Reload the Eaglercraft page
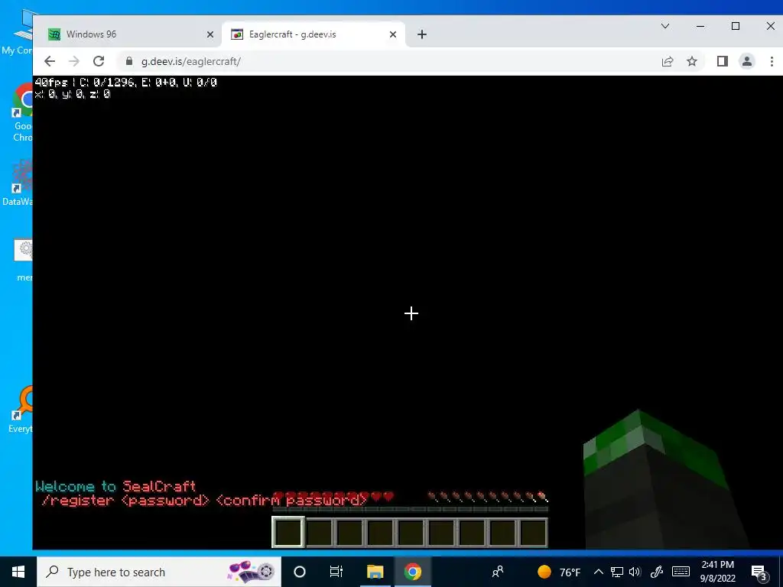Image resolution: width=783 pixels, height=587 pixels. click(99, 61)
